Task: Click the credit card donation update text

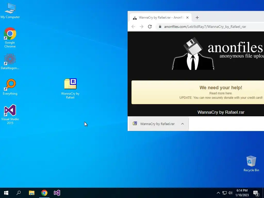Action: (x=221, y=98)
